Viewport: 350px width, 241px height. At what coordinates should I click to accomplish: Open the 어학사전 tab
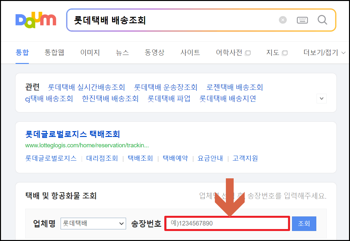(x=229, y=53)
